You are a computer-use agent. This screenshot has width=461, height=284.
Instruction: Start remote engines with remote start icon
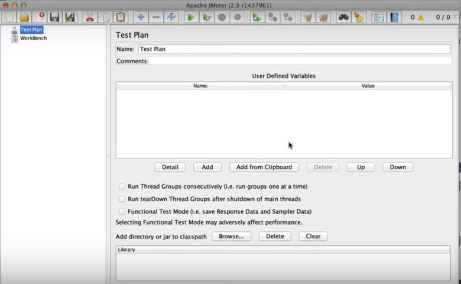257,17
